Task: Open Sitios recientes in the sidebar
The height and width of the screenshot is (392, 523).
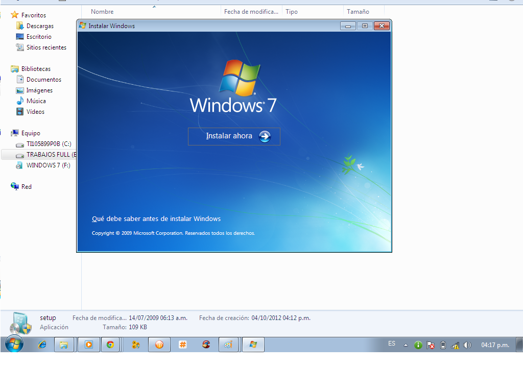Action: pyautogui.click(x=46, y=47)
